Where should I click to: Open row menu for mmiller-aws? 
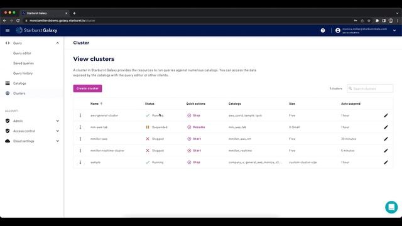(x=80, y=139)
